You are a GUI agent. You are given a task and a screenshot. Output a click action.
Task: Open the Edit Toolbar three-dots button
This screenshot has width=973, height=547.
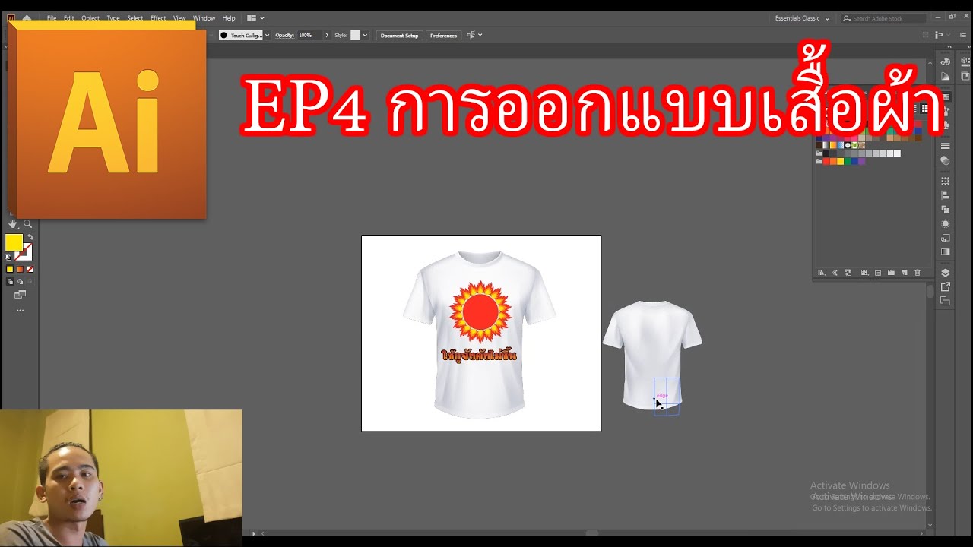tap(20, 311)
